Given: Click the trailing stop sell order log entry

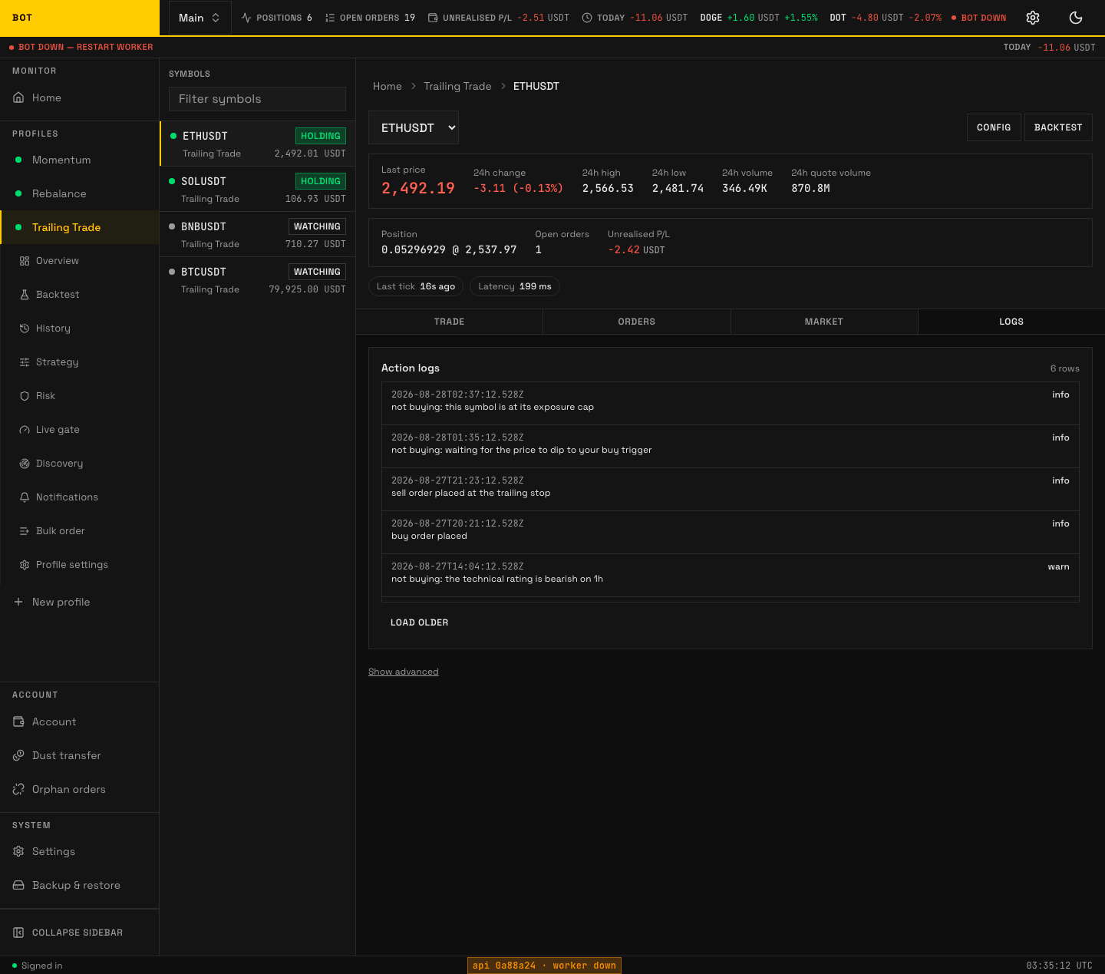Looking at the screenshot, I should [731, 490].
